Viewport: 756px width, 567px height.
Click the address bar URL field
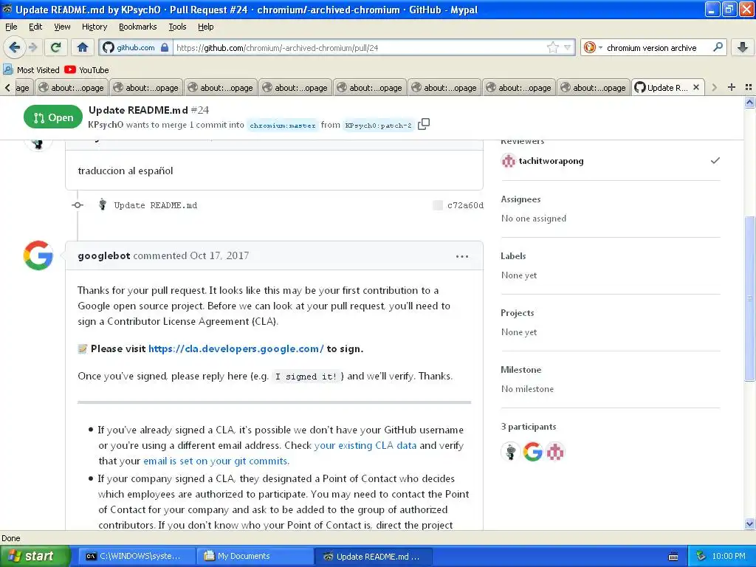pos(360,47)
